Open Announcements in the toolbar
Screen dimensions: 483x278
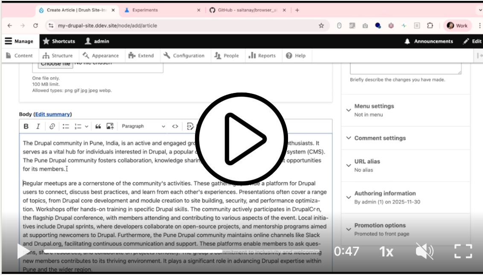click(429, 41)
